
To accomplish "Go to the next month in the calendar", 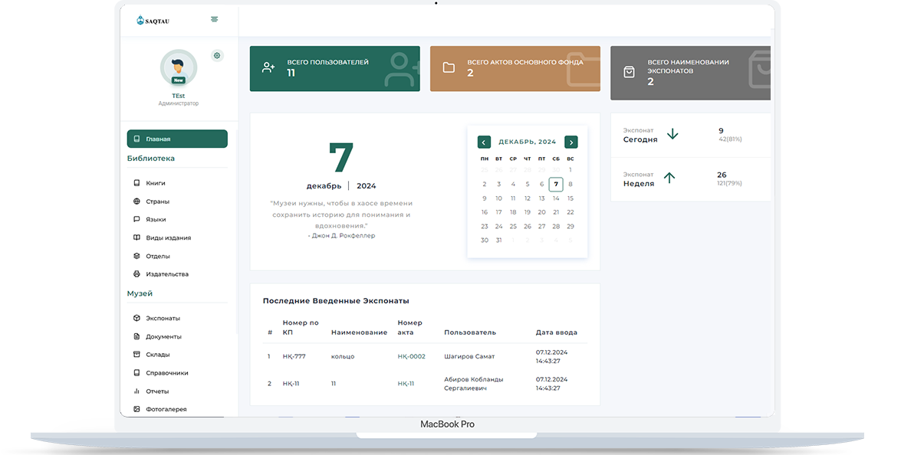I will point(571,142).
